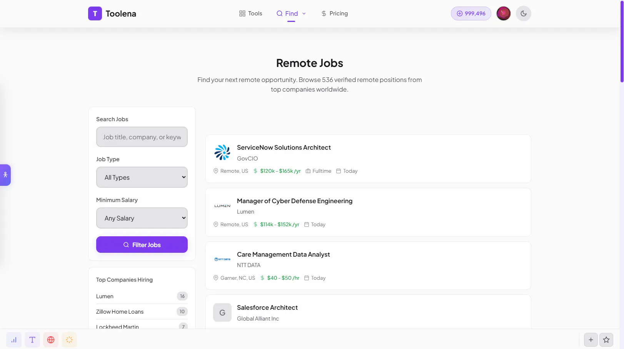Click the orange spinner icon in bottom bar
Image resolution: width=624 pixels, height=349 pixels.
coord(69,340)
